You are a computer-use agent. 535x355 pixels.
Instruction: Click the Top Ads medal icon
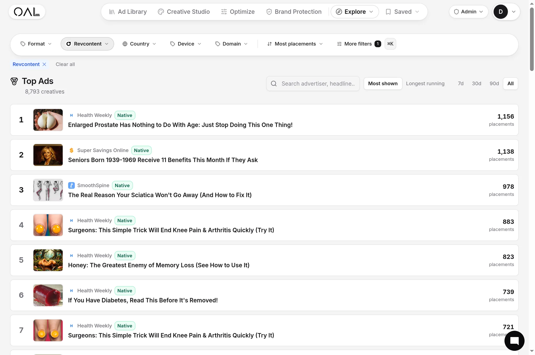[x=14, y=81]
